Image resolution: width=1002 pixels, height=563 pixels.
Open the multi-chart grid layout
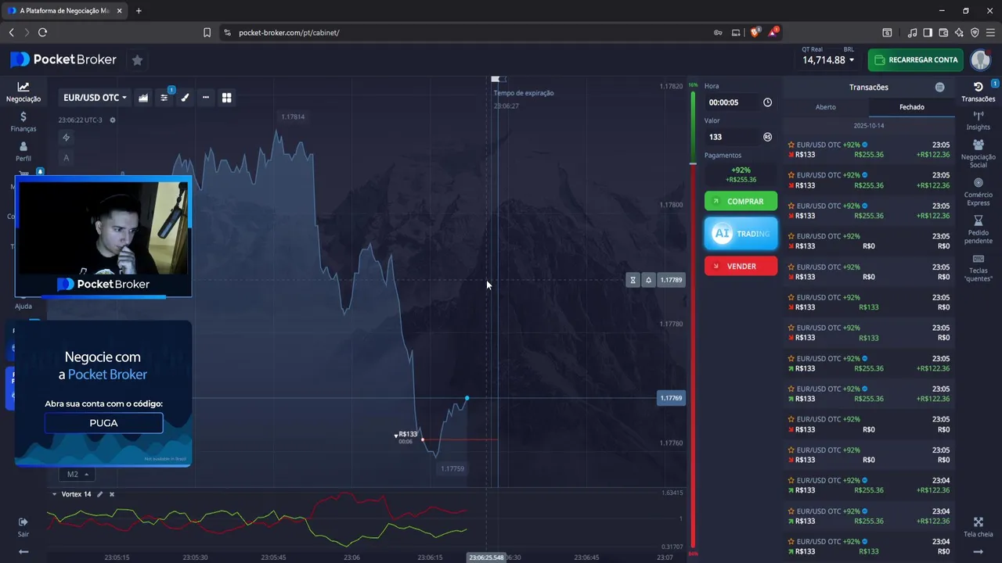point(227,98)
